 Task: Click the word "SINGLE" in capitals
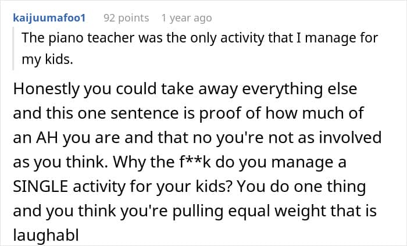point(42,187)
